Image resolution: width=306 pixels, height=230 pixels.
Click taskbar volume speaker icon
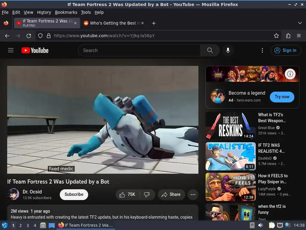click(x=261, y=225)
